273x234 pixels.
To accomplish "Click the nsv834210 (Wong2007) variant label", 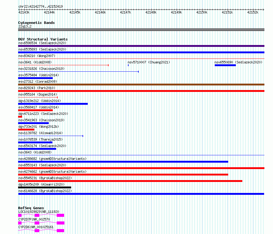I will pyautogui.click(x=37, y=56).
